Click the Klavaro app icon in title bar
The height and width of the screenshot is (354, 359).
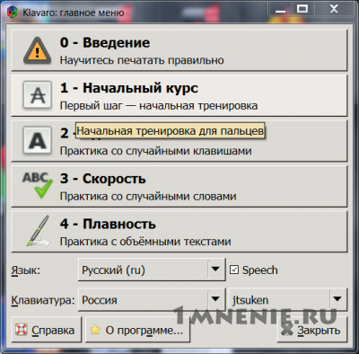(13, 13)
